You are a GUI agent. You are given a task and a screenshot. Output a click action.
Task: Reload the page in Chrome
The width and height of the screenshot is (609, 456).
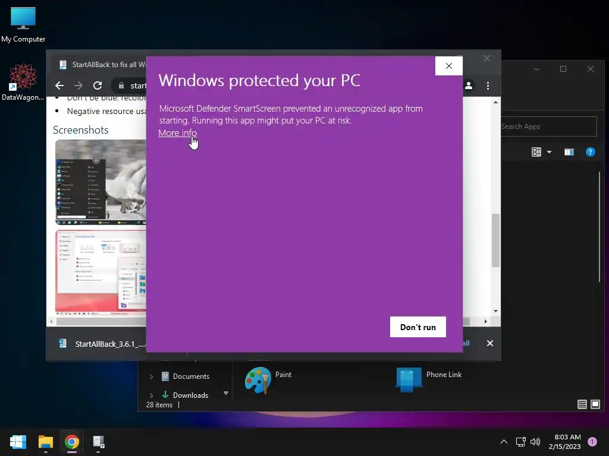98,85
